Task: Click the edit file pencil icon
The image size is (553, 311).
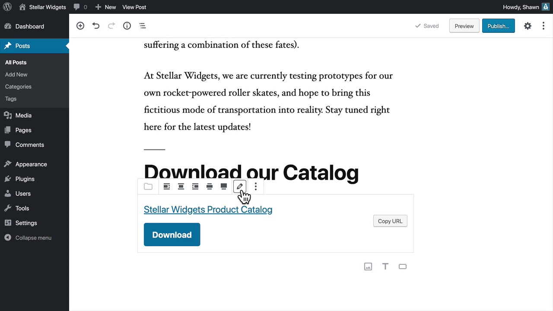Action: click(x=240, y=187)
